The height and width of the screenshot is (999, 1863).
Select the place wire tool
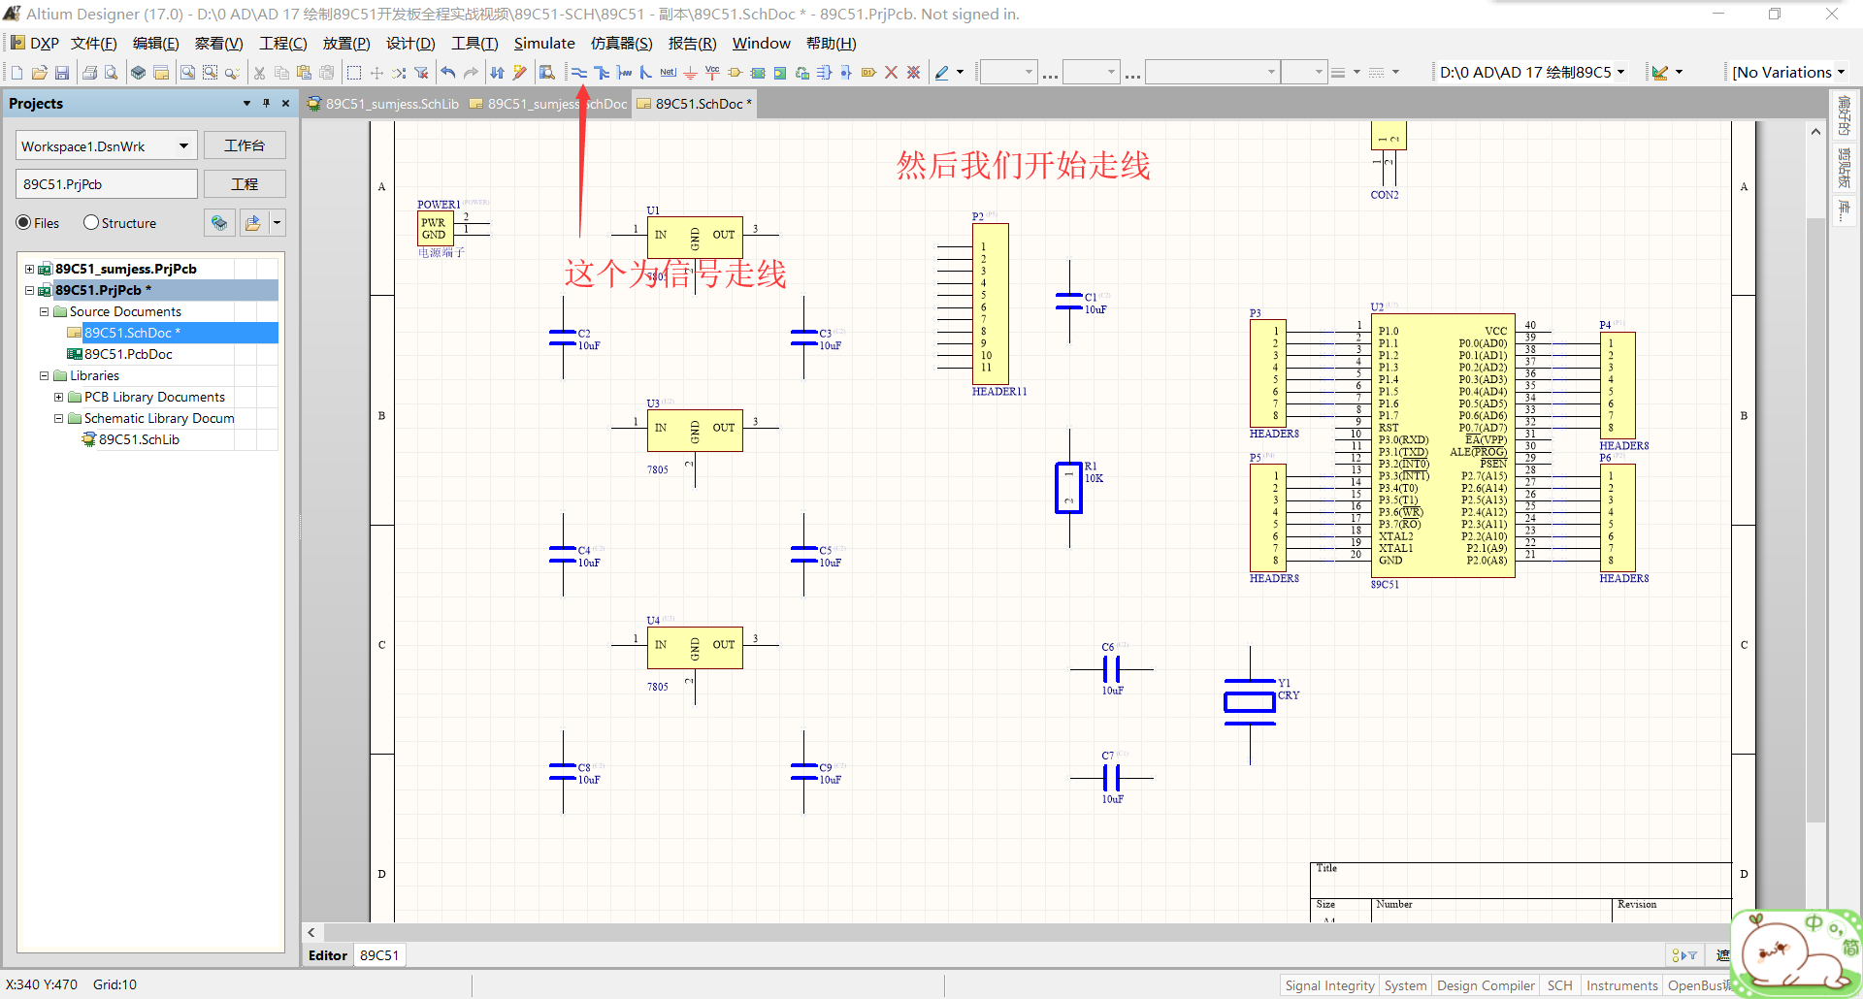pos(579,73)
